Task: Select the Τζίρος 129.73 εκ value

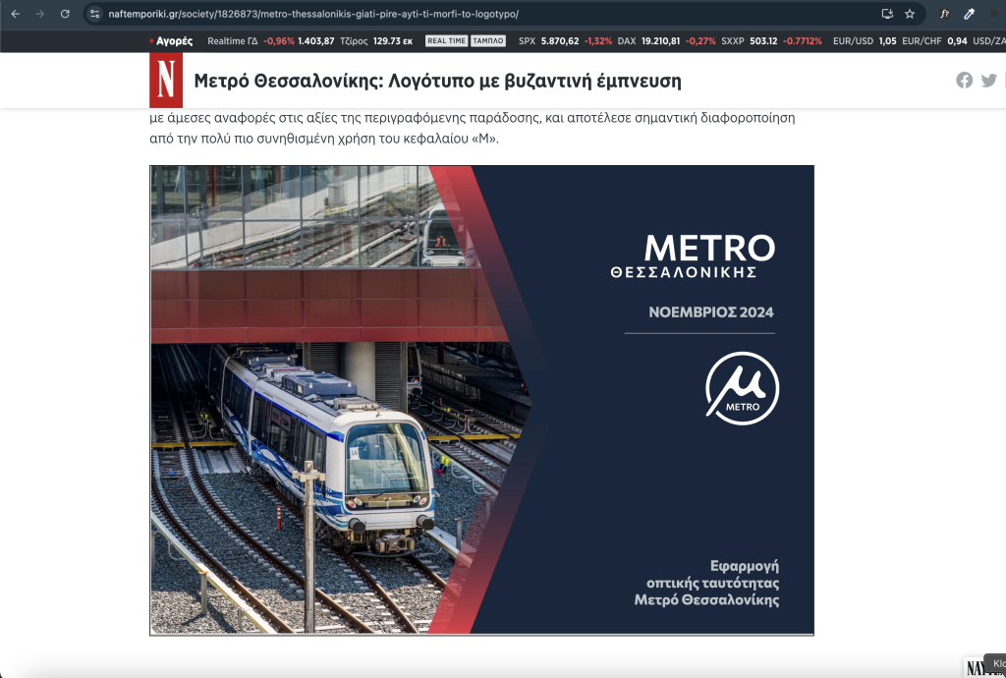Action: pyautogui.click(x=376, y=41)
